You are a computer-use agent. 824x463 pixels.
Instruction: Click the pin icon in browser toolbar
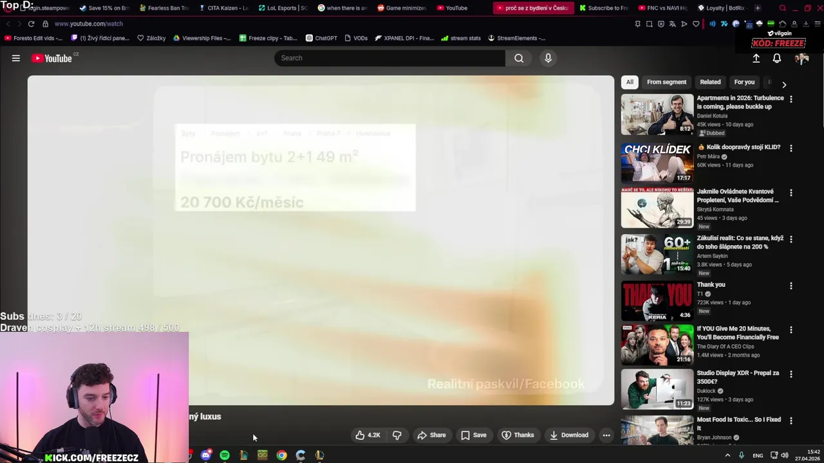637,24
